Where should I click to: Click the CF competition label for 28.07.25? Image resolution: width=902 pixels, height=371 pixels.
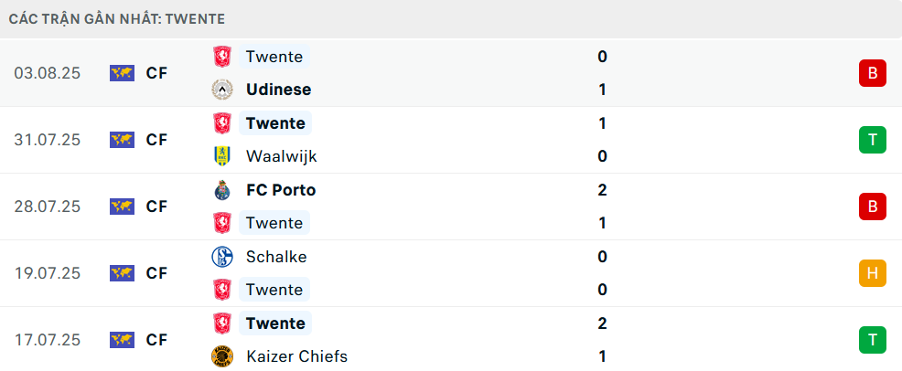click(x=156, y=207)
